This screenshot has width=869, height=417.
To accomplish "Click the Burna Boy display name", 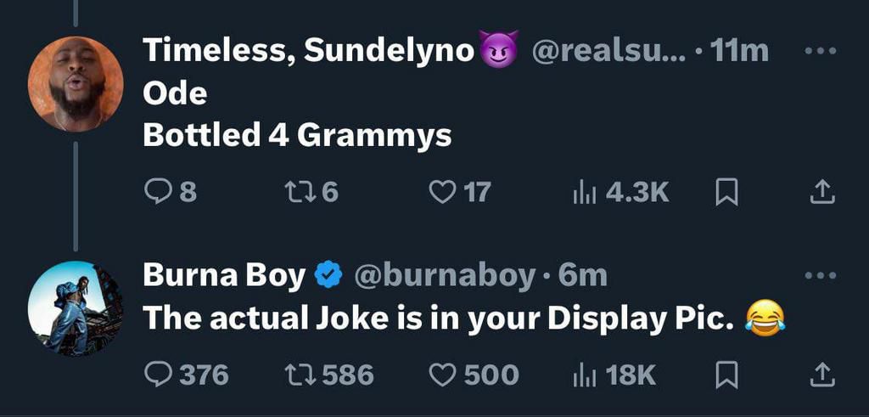I will [x=224, y=275].
